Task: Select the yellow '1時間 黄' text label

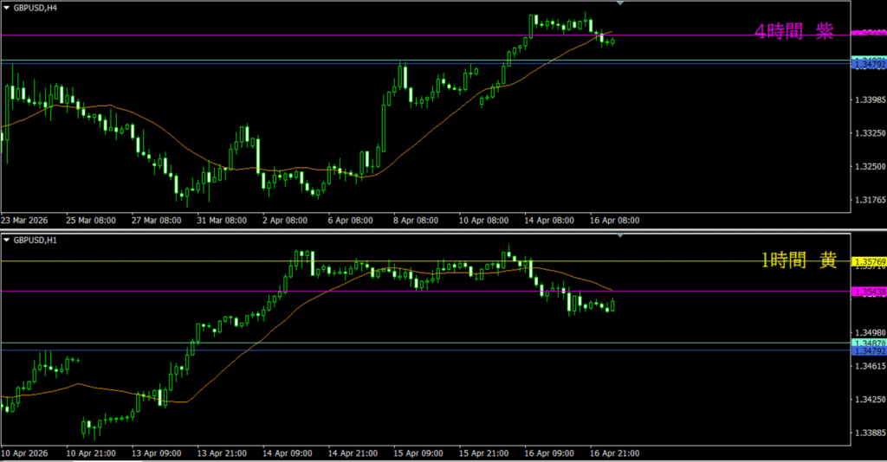Action: pos(799,260)
